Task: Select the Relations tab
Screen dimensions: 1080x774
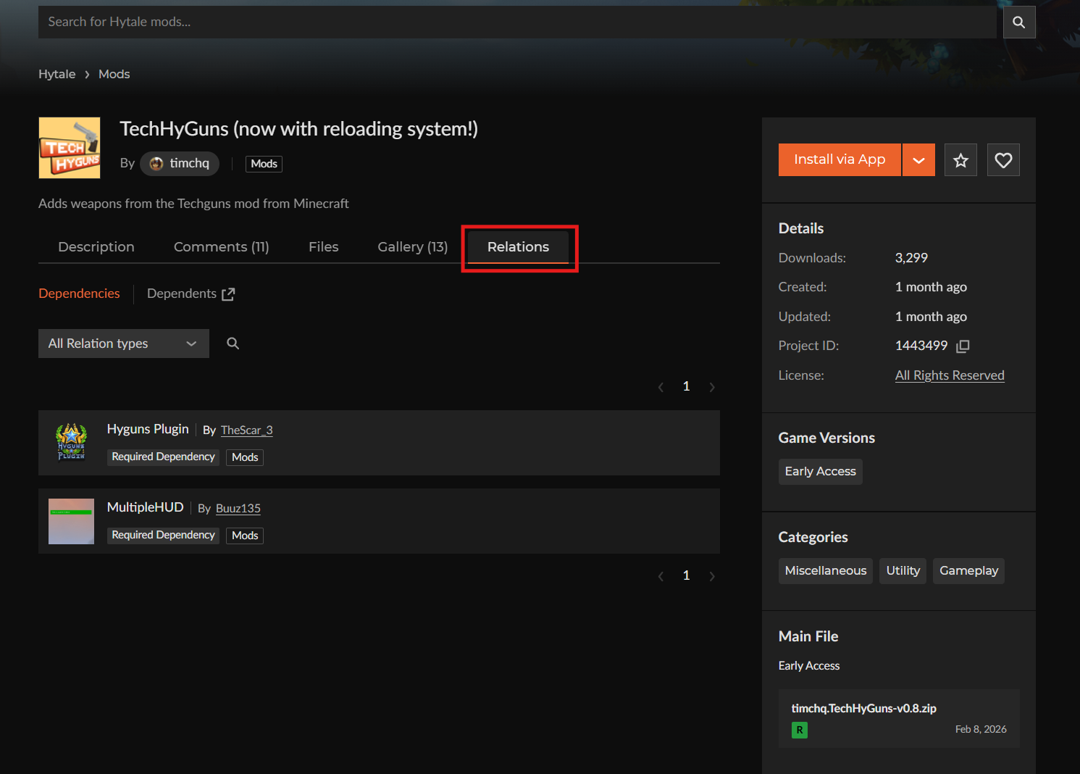Action: click(519, 247)
